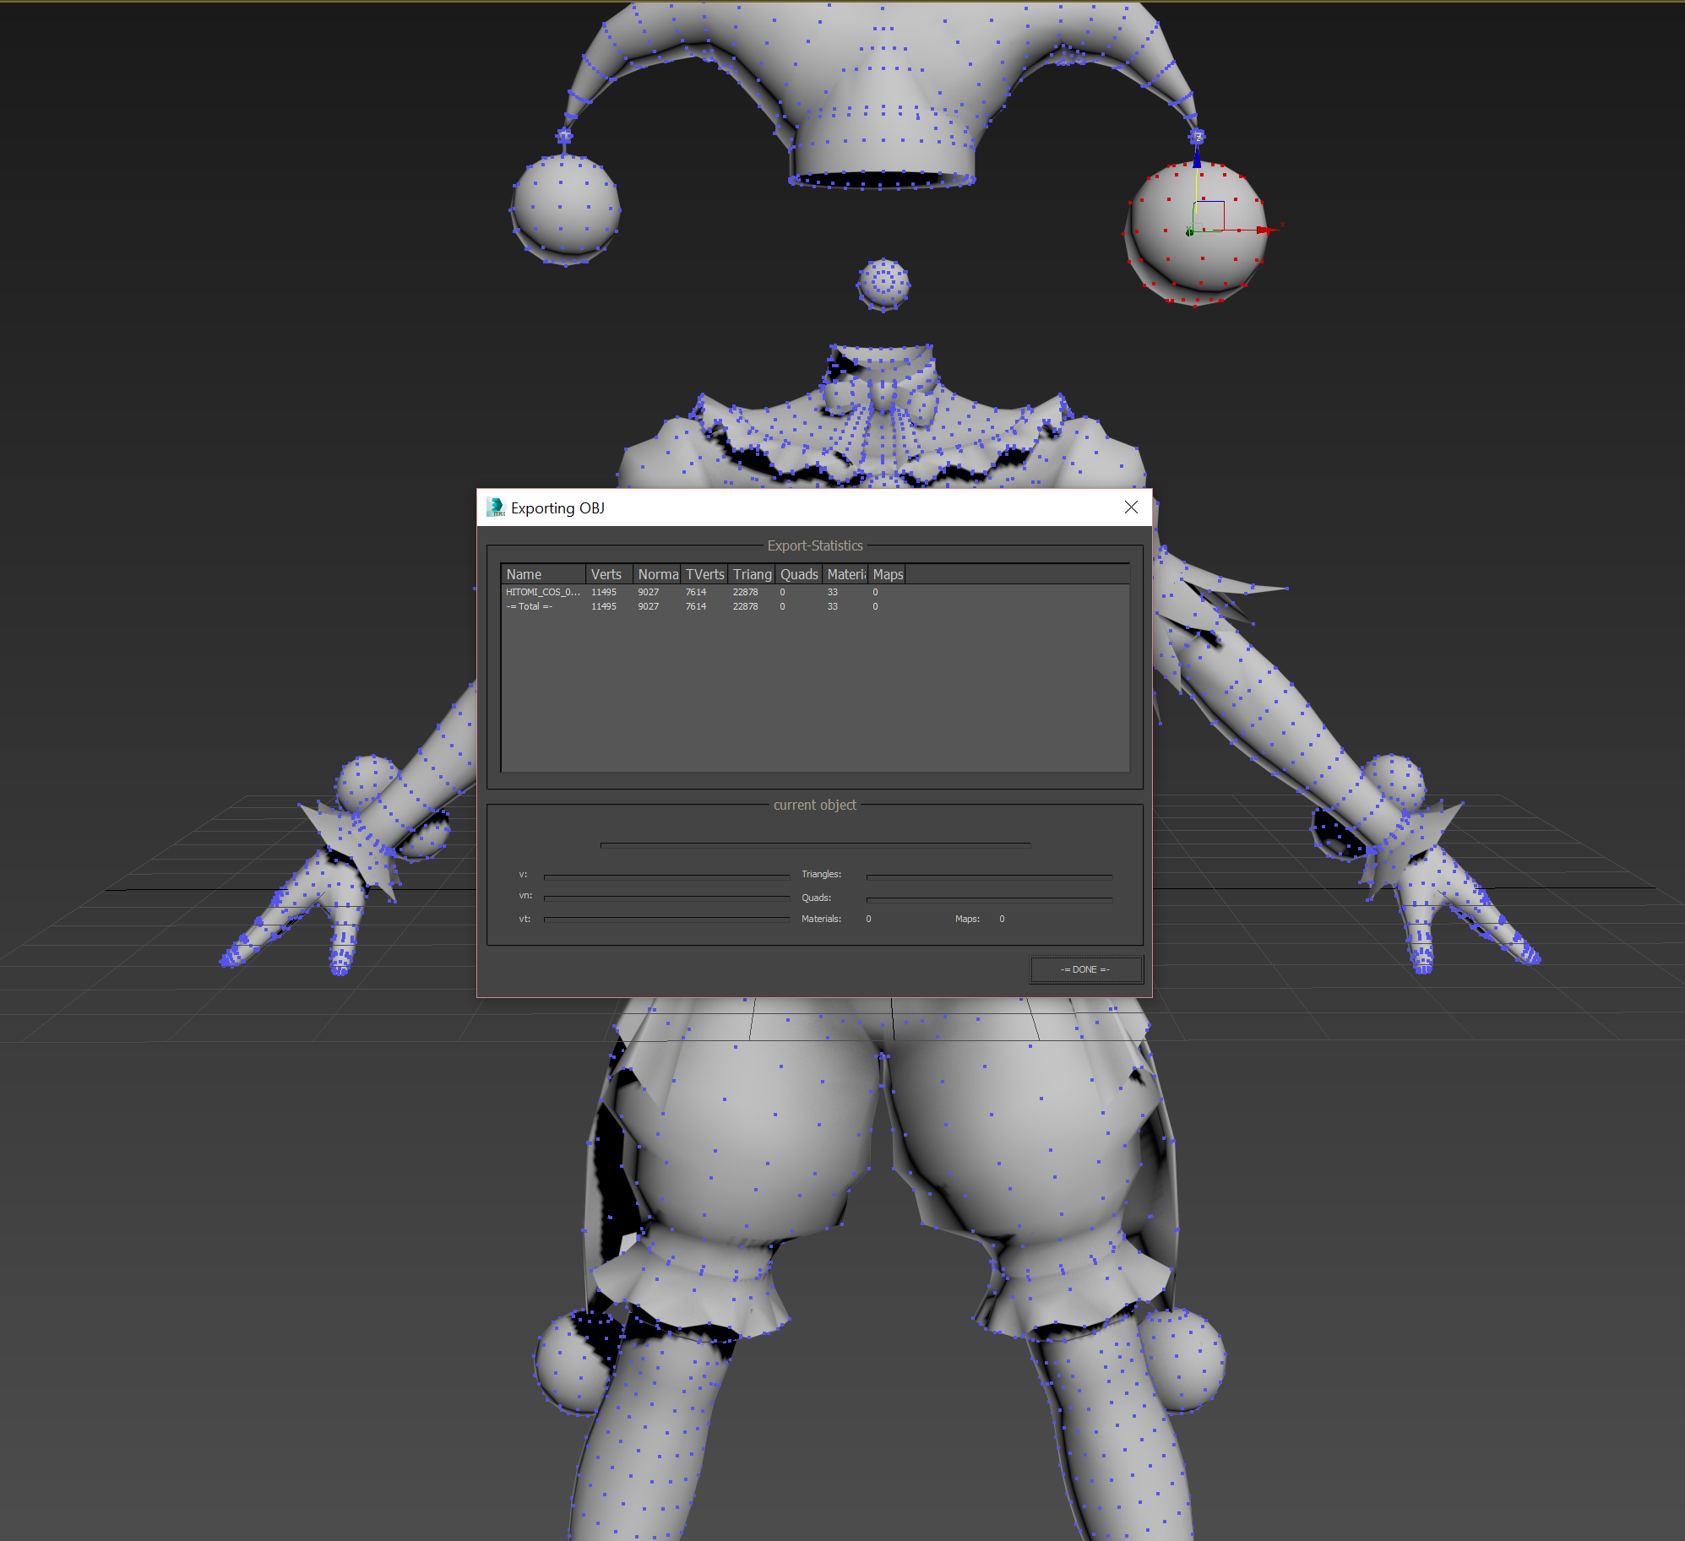Click the Triang column header
Screen dimensions: 1685x1541
click(x=752, y=574)
